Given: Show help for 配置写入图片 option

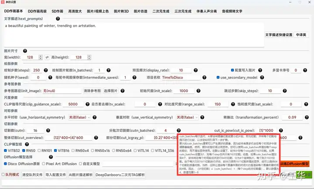Looking at the screenshot, I should point(260,70).
